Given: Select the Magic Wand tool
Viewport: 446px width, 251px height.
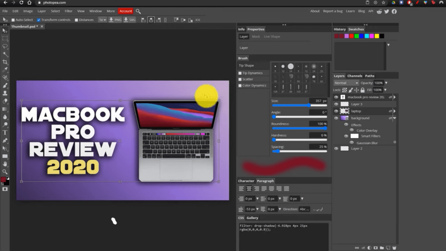Looking at the screenshot, I should 5,54.
